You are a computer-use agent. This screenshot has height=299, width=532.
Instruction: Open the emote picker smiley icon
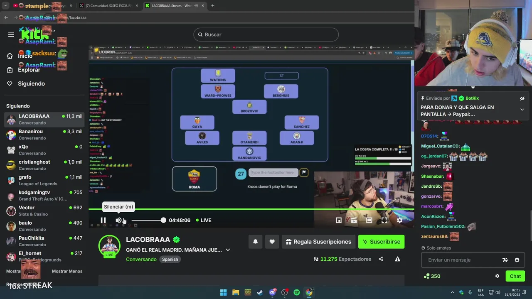pos(517,260)
